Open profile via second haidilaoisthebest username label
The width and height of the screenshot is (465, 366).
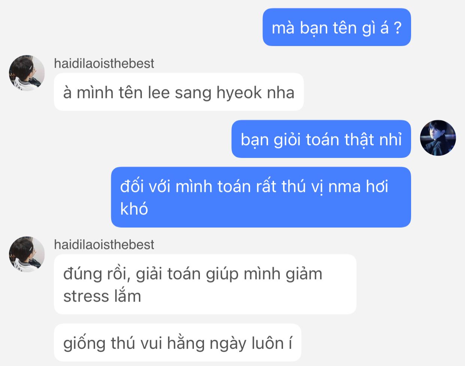pyautogui.click(x=104, y=244)
